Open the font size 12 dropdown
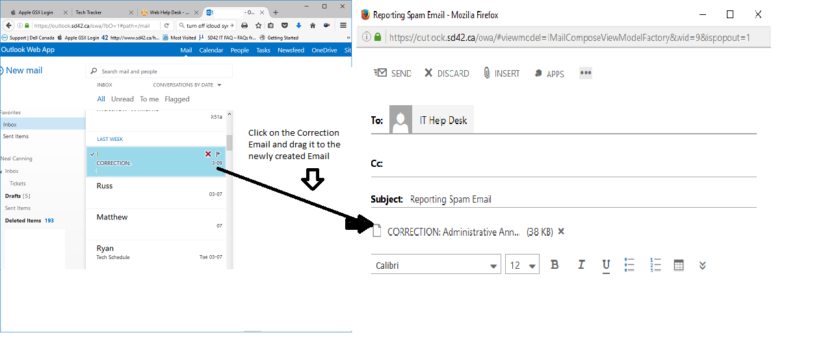Screen dimensions: 825x361 pos(522,265)
